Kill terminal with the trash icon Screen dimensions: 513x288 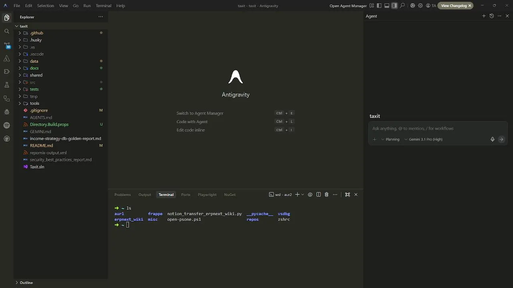point(327,194)
